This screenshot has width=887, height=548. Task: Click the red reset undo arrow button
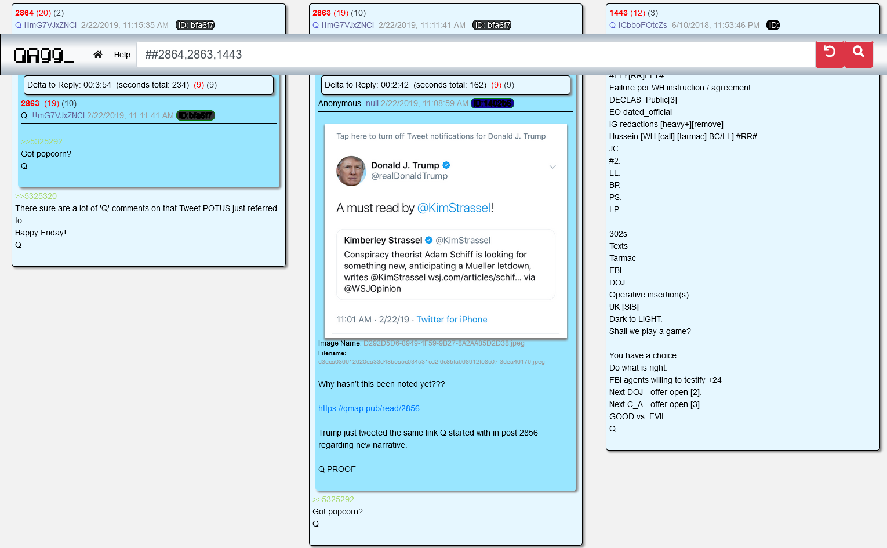pos(830,54)
